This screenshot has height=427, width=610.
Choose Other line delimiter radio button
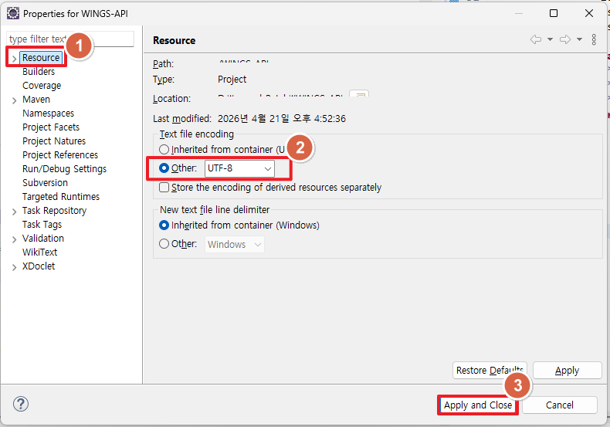click(x=164, y=245)
